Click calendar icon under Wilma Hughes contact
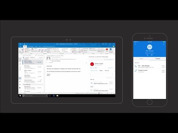This screenshot has height=133, width=178. click(x=96, y=68)
